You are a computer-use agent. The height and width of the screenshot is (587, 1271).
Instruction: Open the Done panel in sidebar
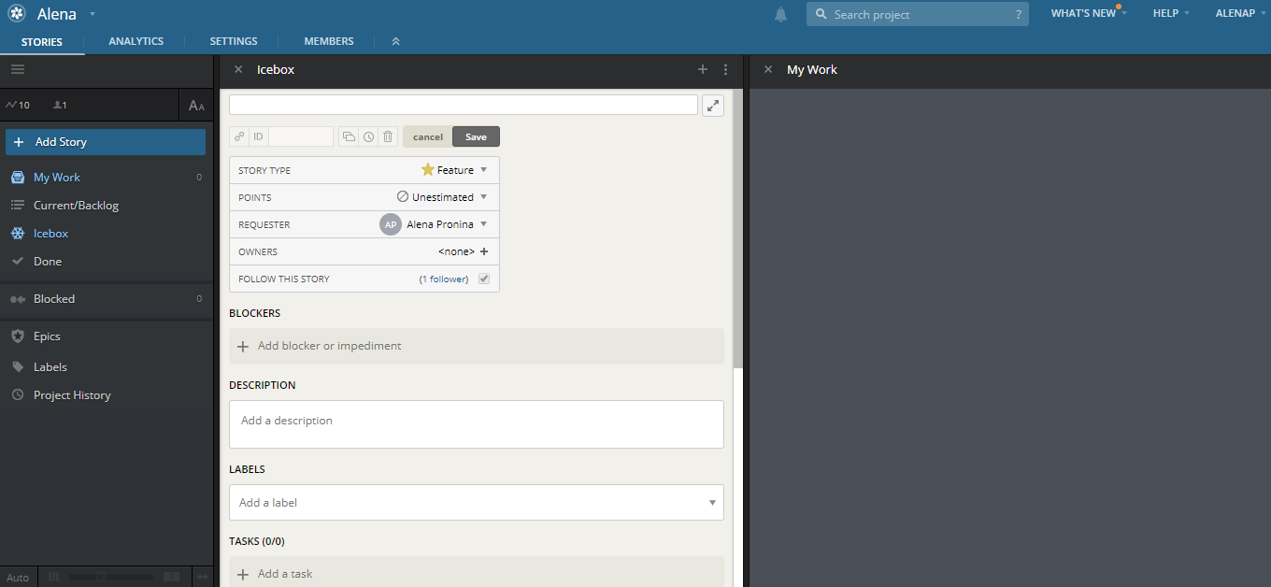pyautogui.click(x=47, y=262)
